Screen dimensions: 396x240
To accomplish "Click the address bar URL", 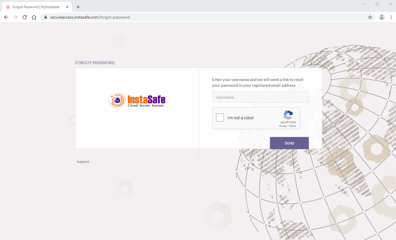I will (90, 17).
